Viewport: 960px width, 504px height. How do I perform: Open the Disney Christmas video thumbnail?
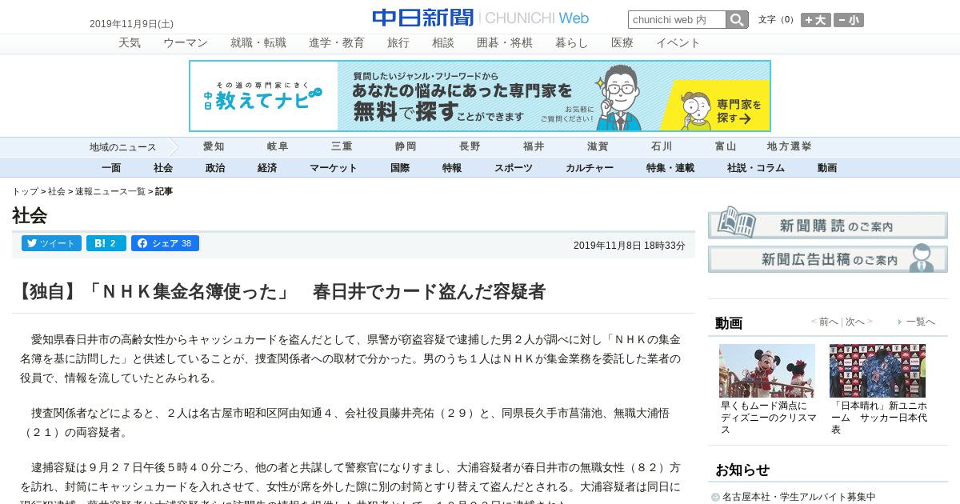coord(767,370)
